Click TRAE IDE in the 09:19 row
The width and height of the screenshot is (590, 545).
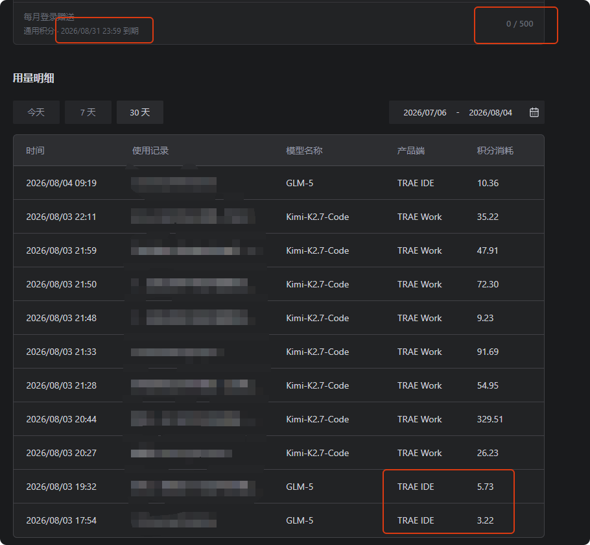click(x=416, y=183)
